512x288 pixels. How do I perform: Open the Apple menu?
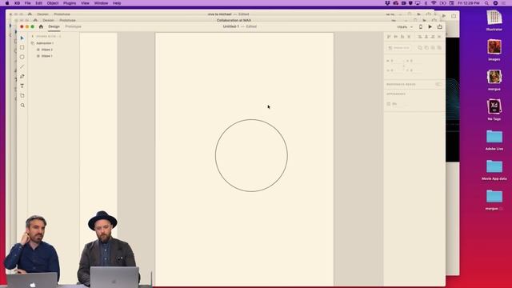[x=7, y=3]
